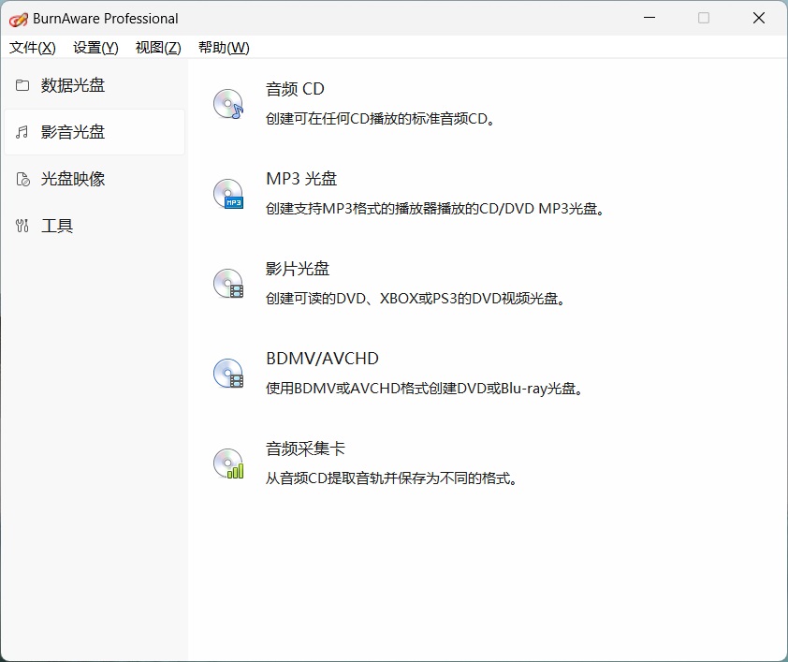Click the BDMV/AVCHD disc icon
Image resolution: width=788 pixels, height=662 pixels.
(x=228, y=374)
